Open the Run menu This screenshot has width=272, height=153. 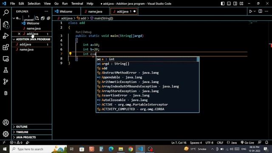(65, 3)
